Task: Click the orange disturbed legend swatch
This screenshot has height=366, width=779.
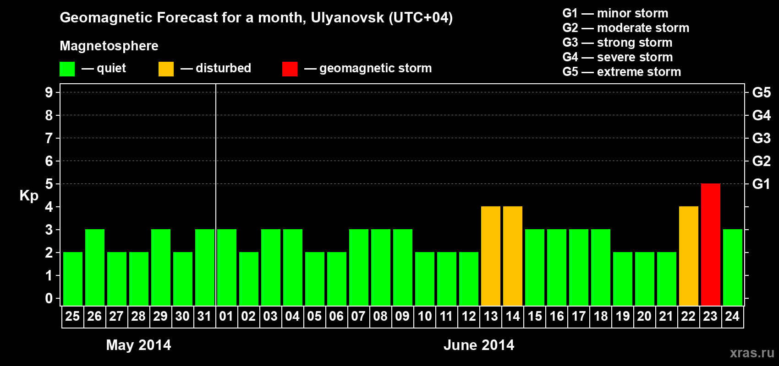Action: (166, 69)
